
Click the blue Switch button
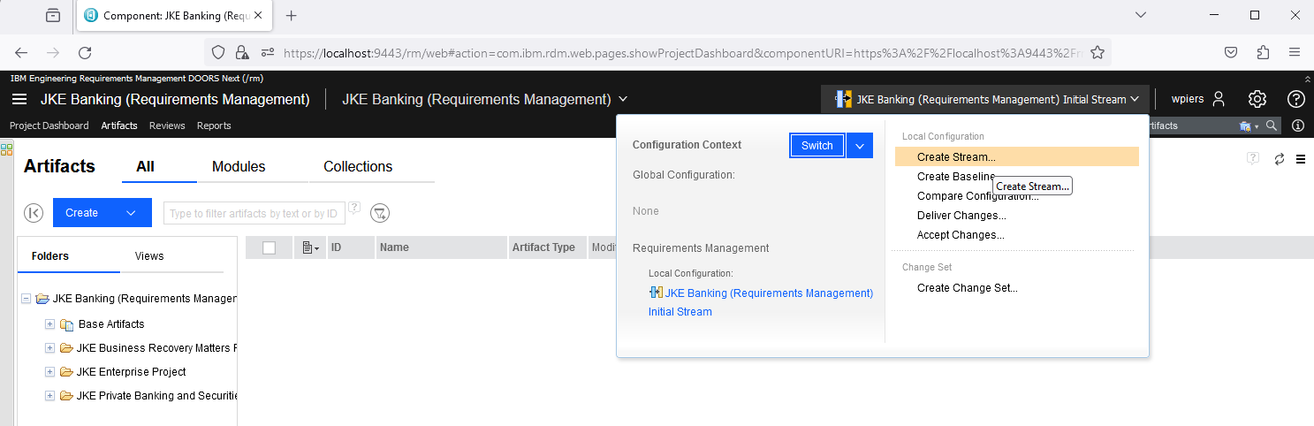pyautogui.click(x=817, y=146)
